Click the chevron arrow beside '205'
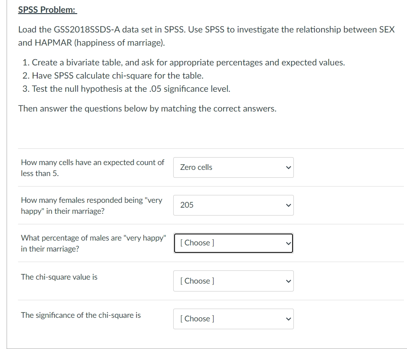The height and width of the screenshot is (349, 407). point(288,205)
